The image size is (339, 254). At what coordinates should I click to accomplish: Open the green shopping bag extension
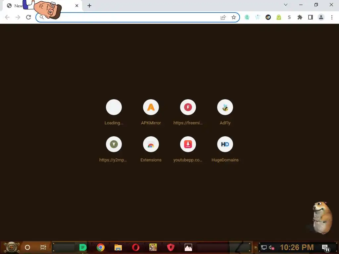click(279, 17)
